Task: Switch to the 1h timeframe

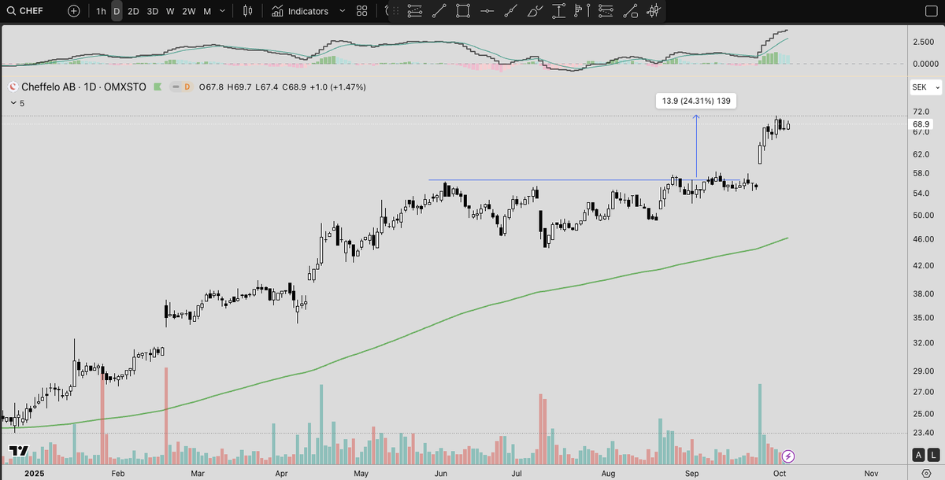Action: (x=100, y=11)
